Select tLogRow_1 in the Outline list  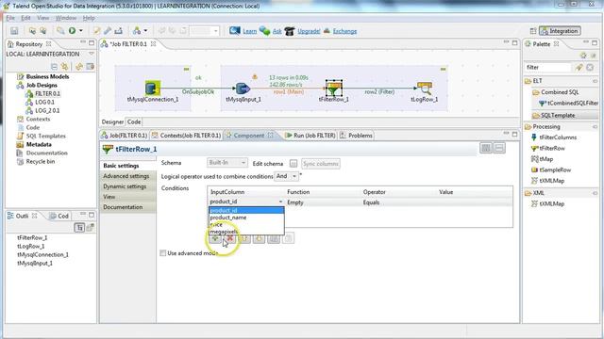[x=31, y=246]
